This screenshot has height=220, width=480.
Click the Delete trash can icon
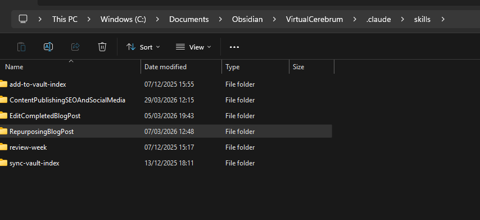(x=102, y=47)
